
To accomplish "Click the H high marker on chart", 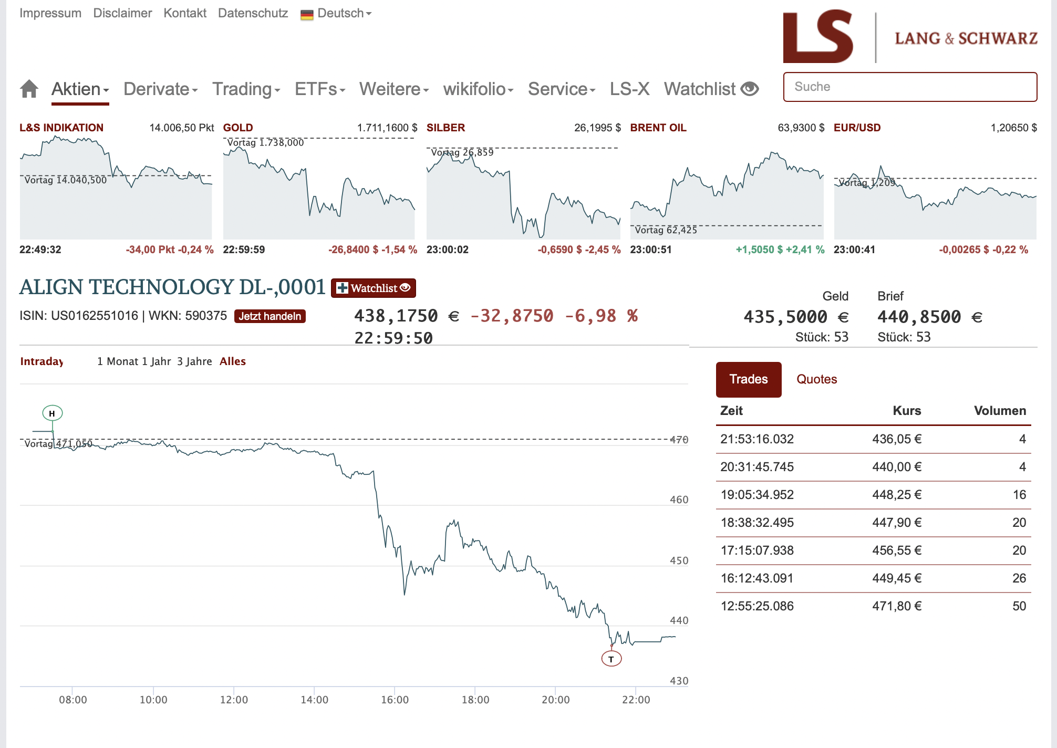I will click(52, 413).
